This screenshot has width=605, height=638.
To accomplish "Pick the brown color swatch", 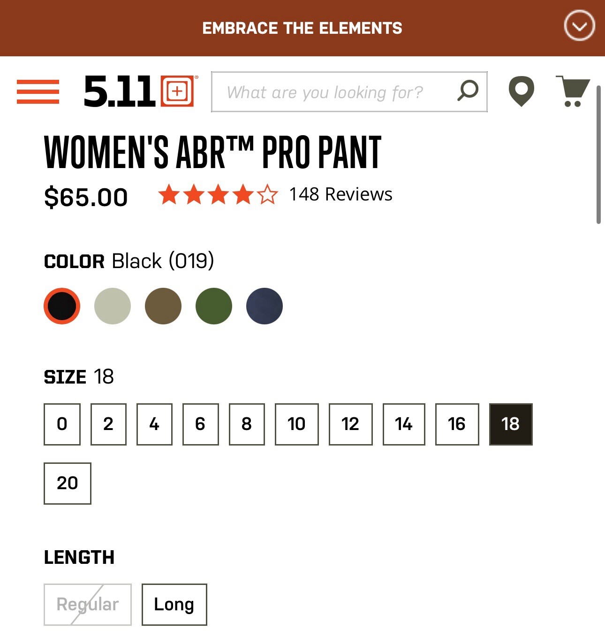I will click(x=163, y=306).
